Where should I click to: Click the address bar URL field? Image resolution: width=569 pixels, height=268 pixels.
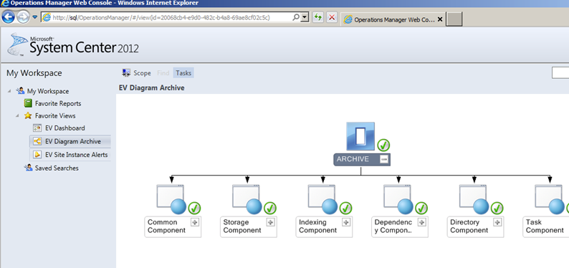click(x=167, y=17)
